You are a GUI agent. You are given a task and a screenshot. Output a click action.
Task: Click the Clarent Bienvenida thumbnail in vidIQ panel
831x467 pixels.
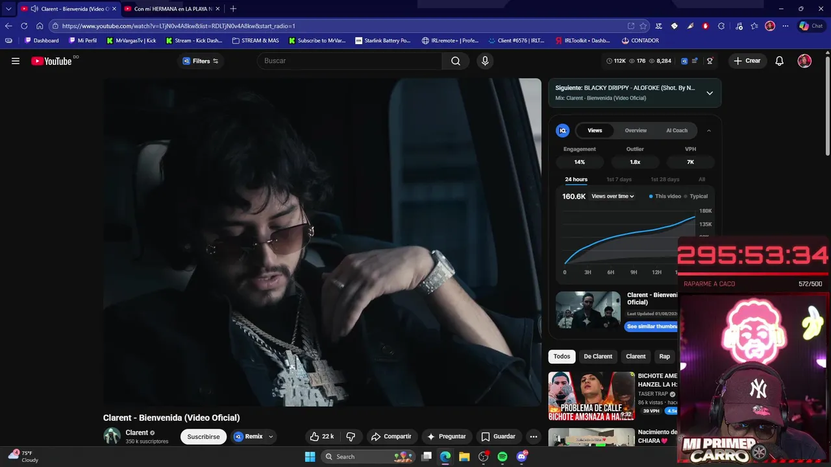[x=588, y=310]
